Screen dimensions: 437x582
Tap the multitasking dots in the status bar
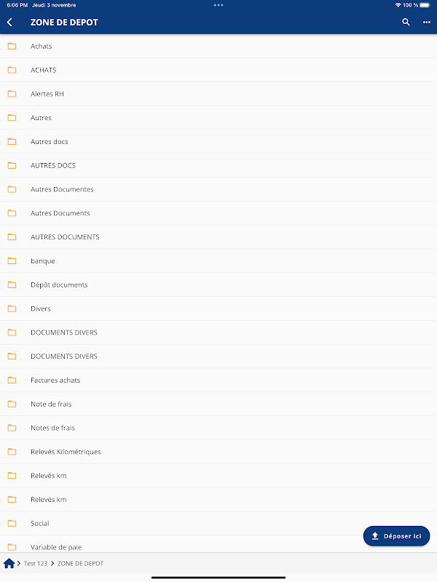pos(219,5)
